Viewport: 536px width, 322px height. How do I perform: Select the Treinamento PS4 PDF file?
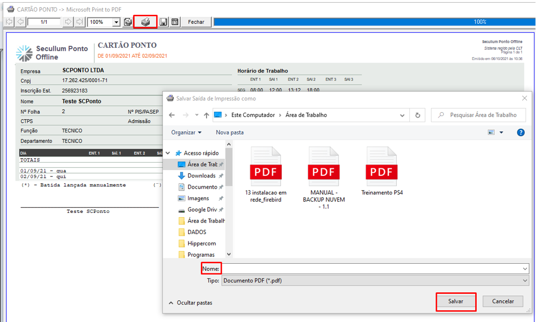click(382, 172)
